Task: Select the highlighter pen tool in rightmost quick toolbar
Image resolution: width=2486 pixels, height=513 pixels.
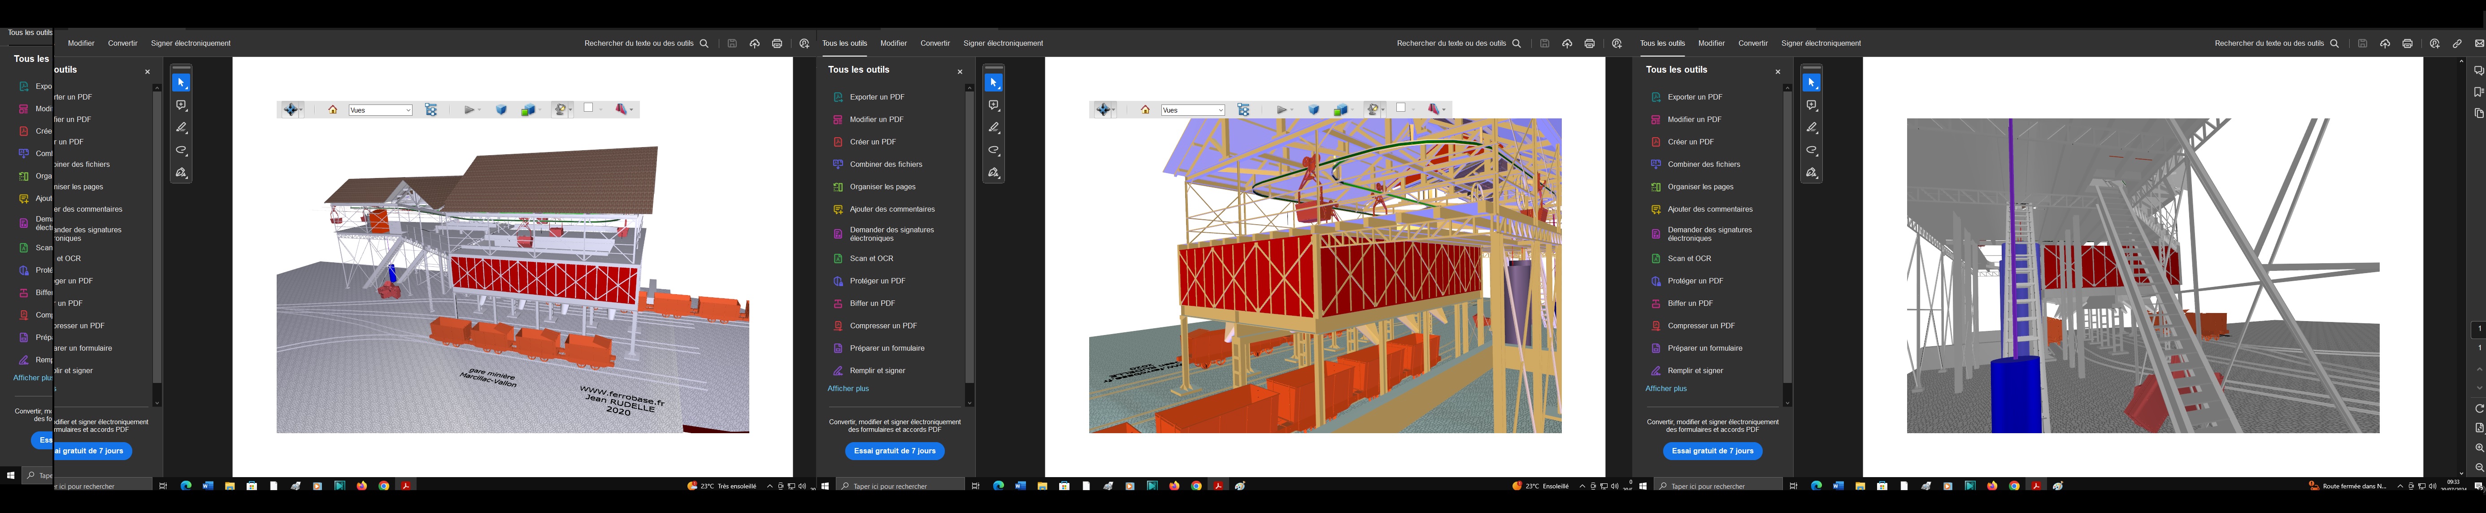Action: (x=1812, y=127)
